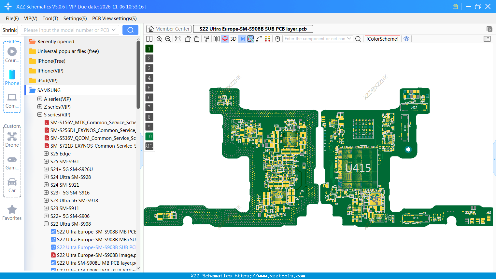The image size is (496, 279).
Task: Toggle the eye visibility icon beside ColorScheme
Action: click(x=406, y=39)
